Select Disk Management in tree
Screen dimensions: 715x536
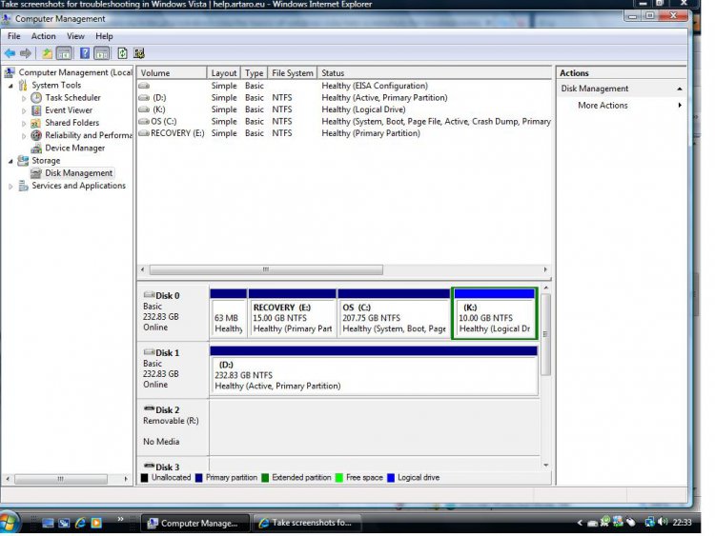tap(78, 173)
